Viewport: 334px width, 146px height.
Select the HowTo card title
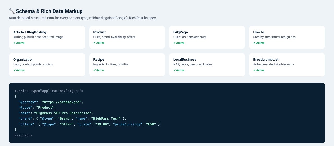259,32
